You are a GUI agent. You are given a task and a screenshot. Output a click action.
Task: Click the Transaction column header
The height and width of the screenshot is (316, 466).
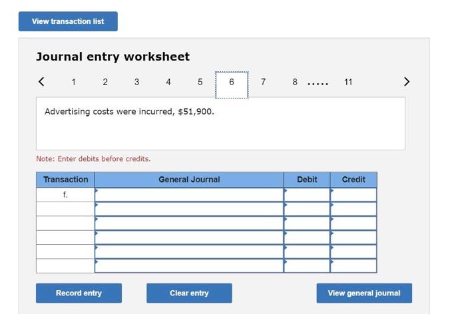tap(65, 180)
